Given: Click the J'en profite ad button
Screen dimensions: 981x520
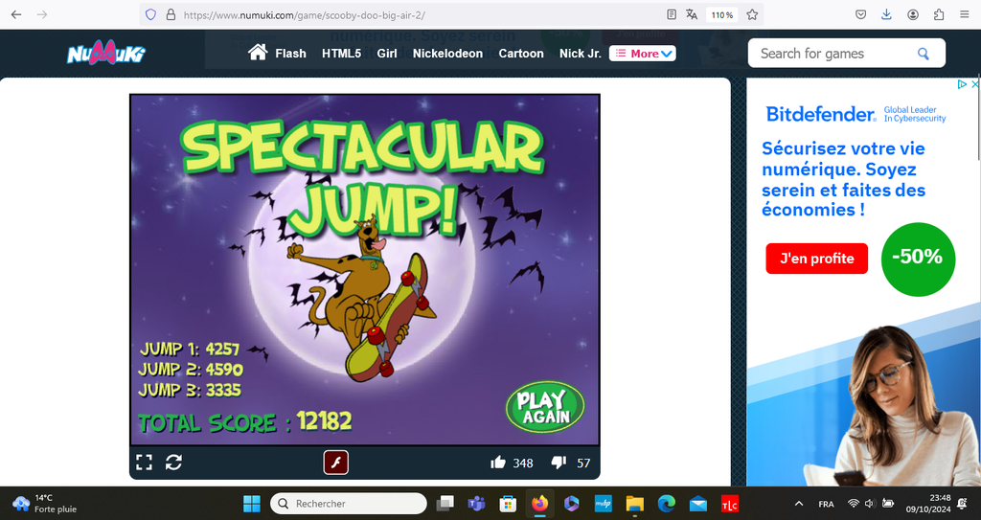Looking at the screenshot, I should pyautogui.click(x=816, y=259).
